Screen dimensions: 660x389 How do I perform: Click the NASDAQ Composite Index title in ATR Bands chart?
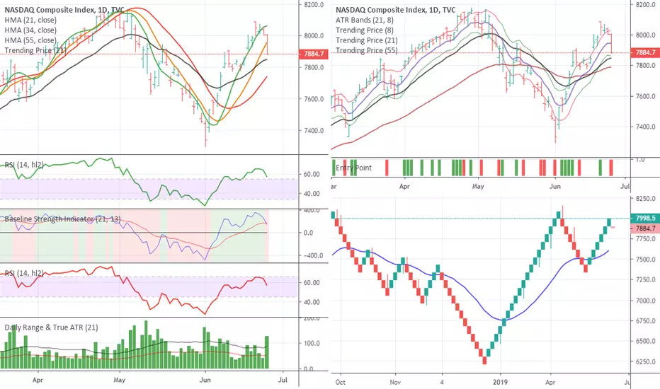pyautogui.click(x=396, y=10)
